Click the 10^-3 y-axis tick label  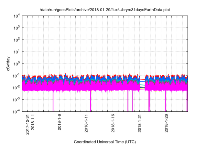coord(16,100)
